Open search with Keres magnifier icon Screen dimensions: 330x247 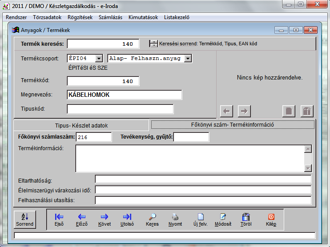pyautogui.click(x=152, y=219)
